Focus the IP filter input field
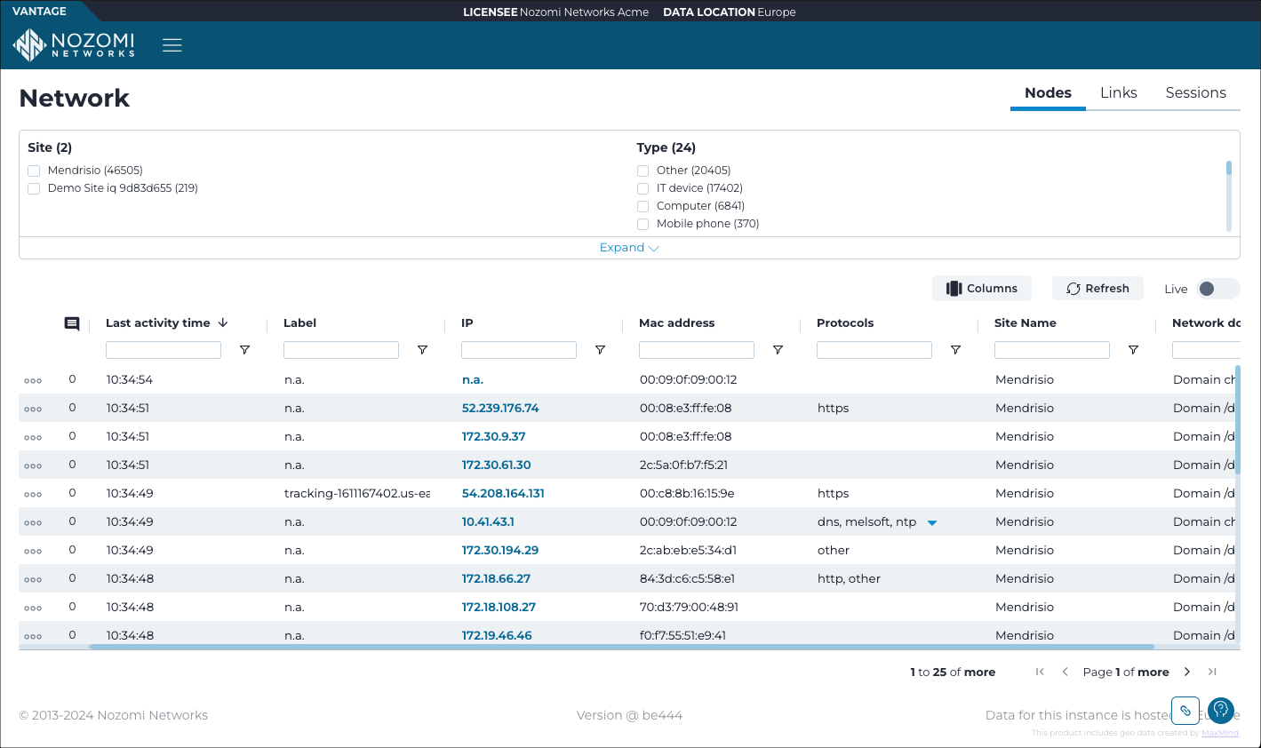This screenshot has height=748, width=1261. (519, 350)
